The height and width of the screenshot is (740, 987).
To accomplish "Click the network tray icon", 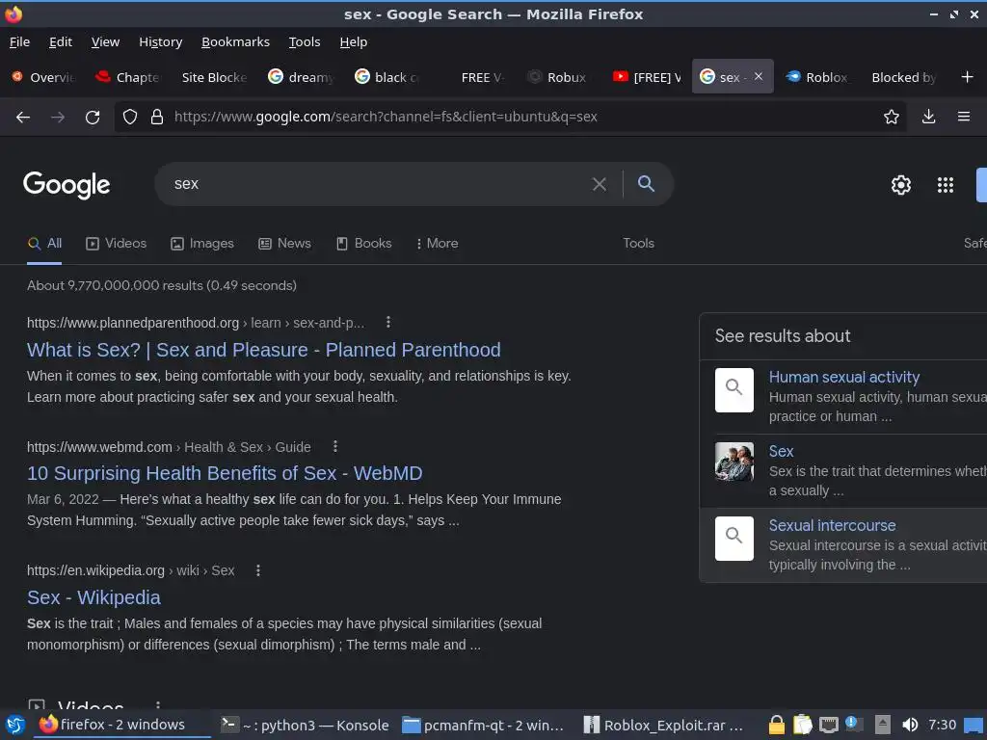I will coord(828,726).
